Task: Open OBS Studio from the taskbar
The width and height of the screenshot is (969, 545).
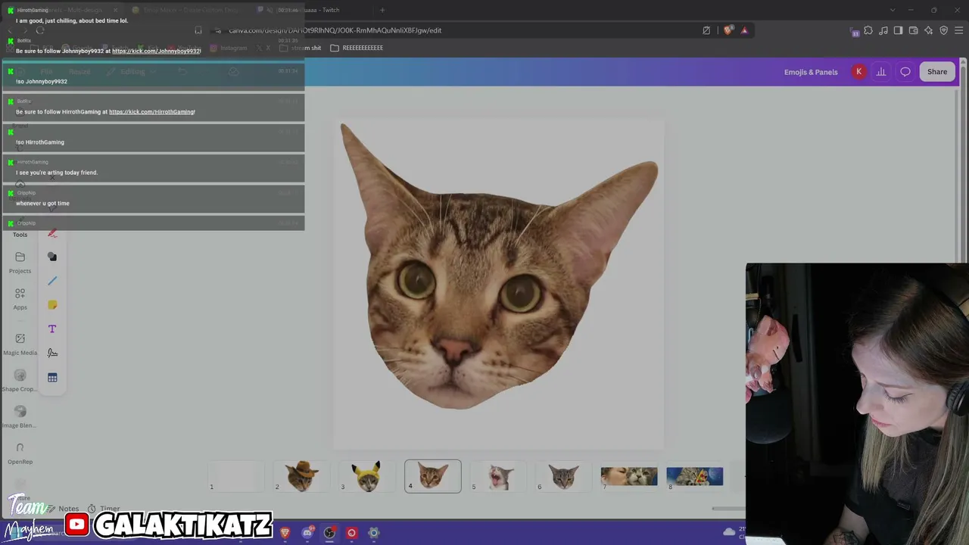Action: (x=329, y=533)
